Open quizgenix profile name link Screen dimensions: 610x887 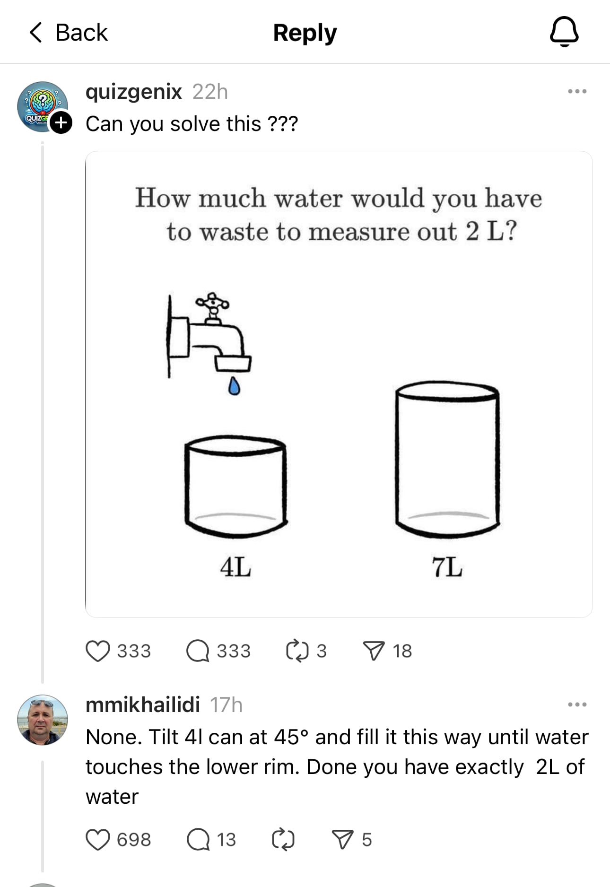[x=133, y=91]
